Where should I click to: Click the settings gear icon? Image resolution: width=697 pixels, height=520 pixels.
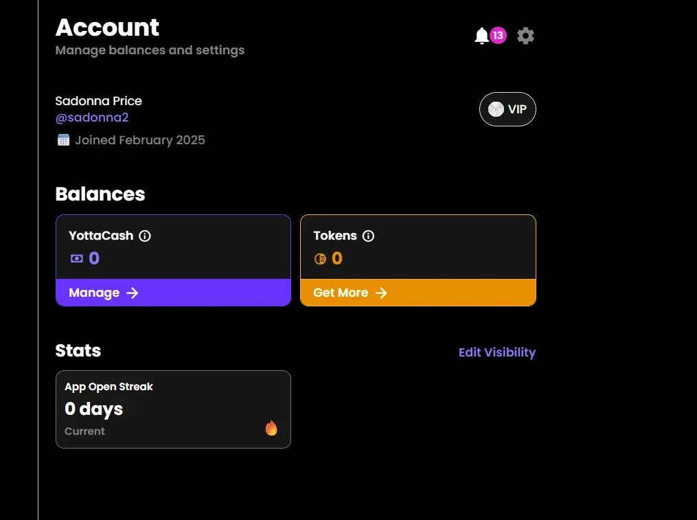pyautogui.click(x=525, y=35)
